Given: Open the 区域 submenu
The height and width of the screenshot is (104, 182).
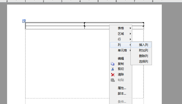Looking at the screenshot, I should click(x=121, y=34).
